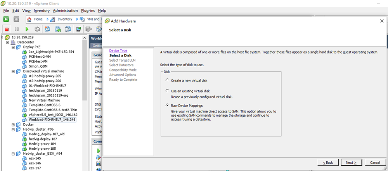
Task: Click the Take Snapshot toolbar icon
Action: (47, 29)
